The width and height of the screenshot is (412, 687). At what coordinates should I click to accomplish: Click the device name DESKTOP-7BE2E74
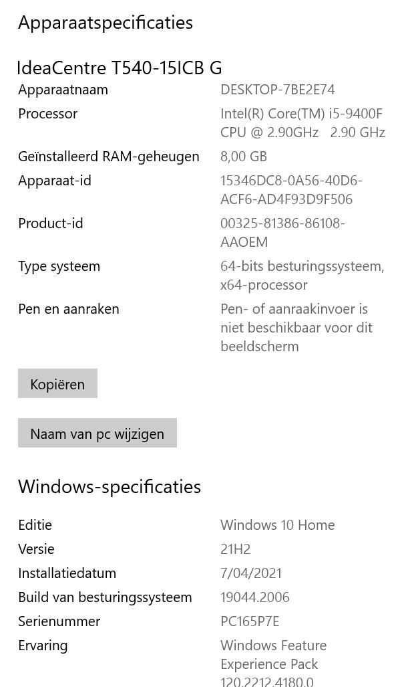(x=277, y=90)
